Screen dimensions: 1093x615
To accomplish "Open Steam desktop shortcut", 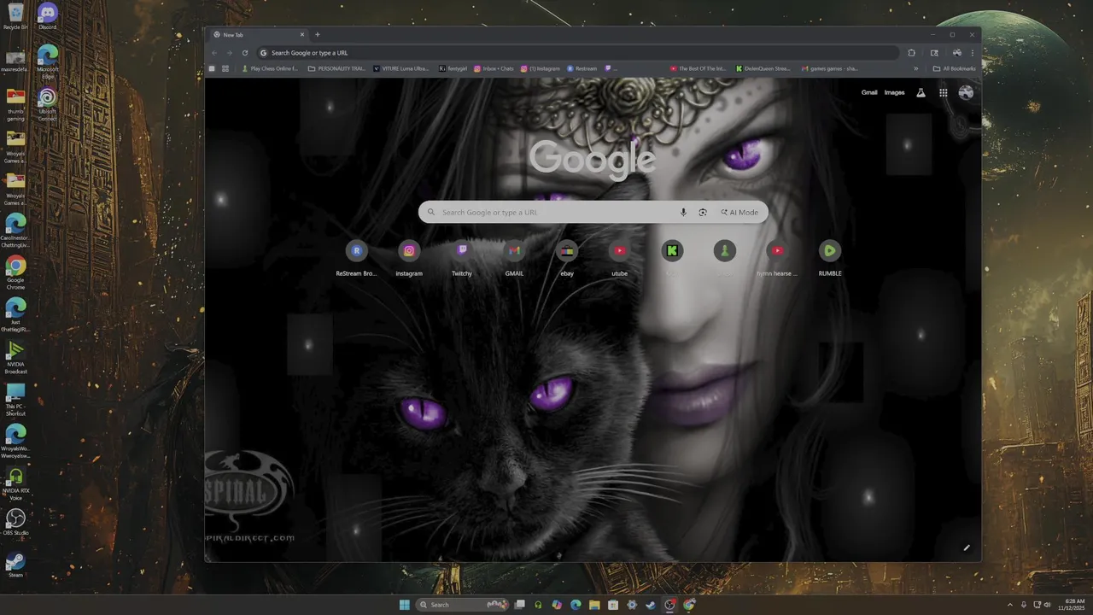I will point(15,565).
